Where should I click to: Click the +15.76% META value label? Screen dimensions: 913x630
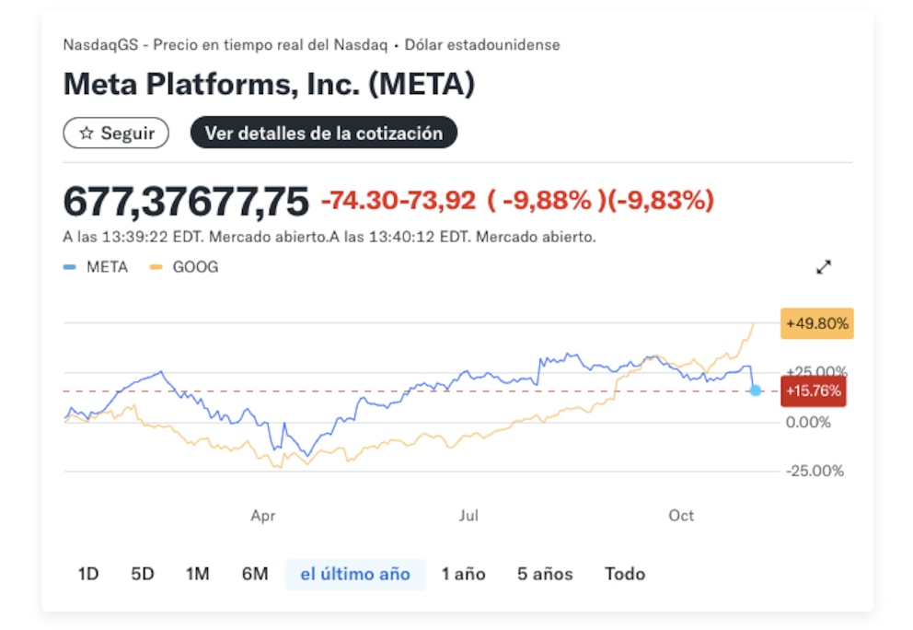coord(813,391)
